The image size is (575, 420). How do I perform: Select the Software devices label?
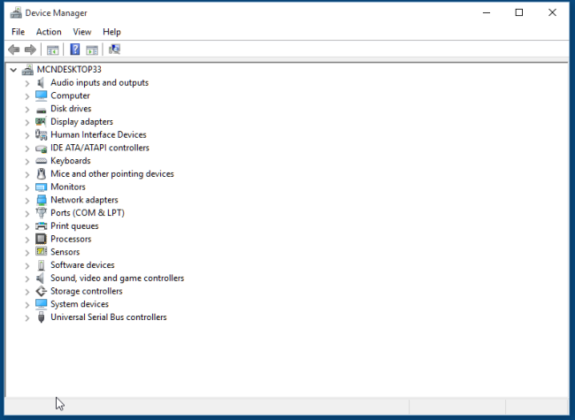pyautogui.click(x=82, y=265)
